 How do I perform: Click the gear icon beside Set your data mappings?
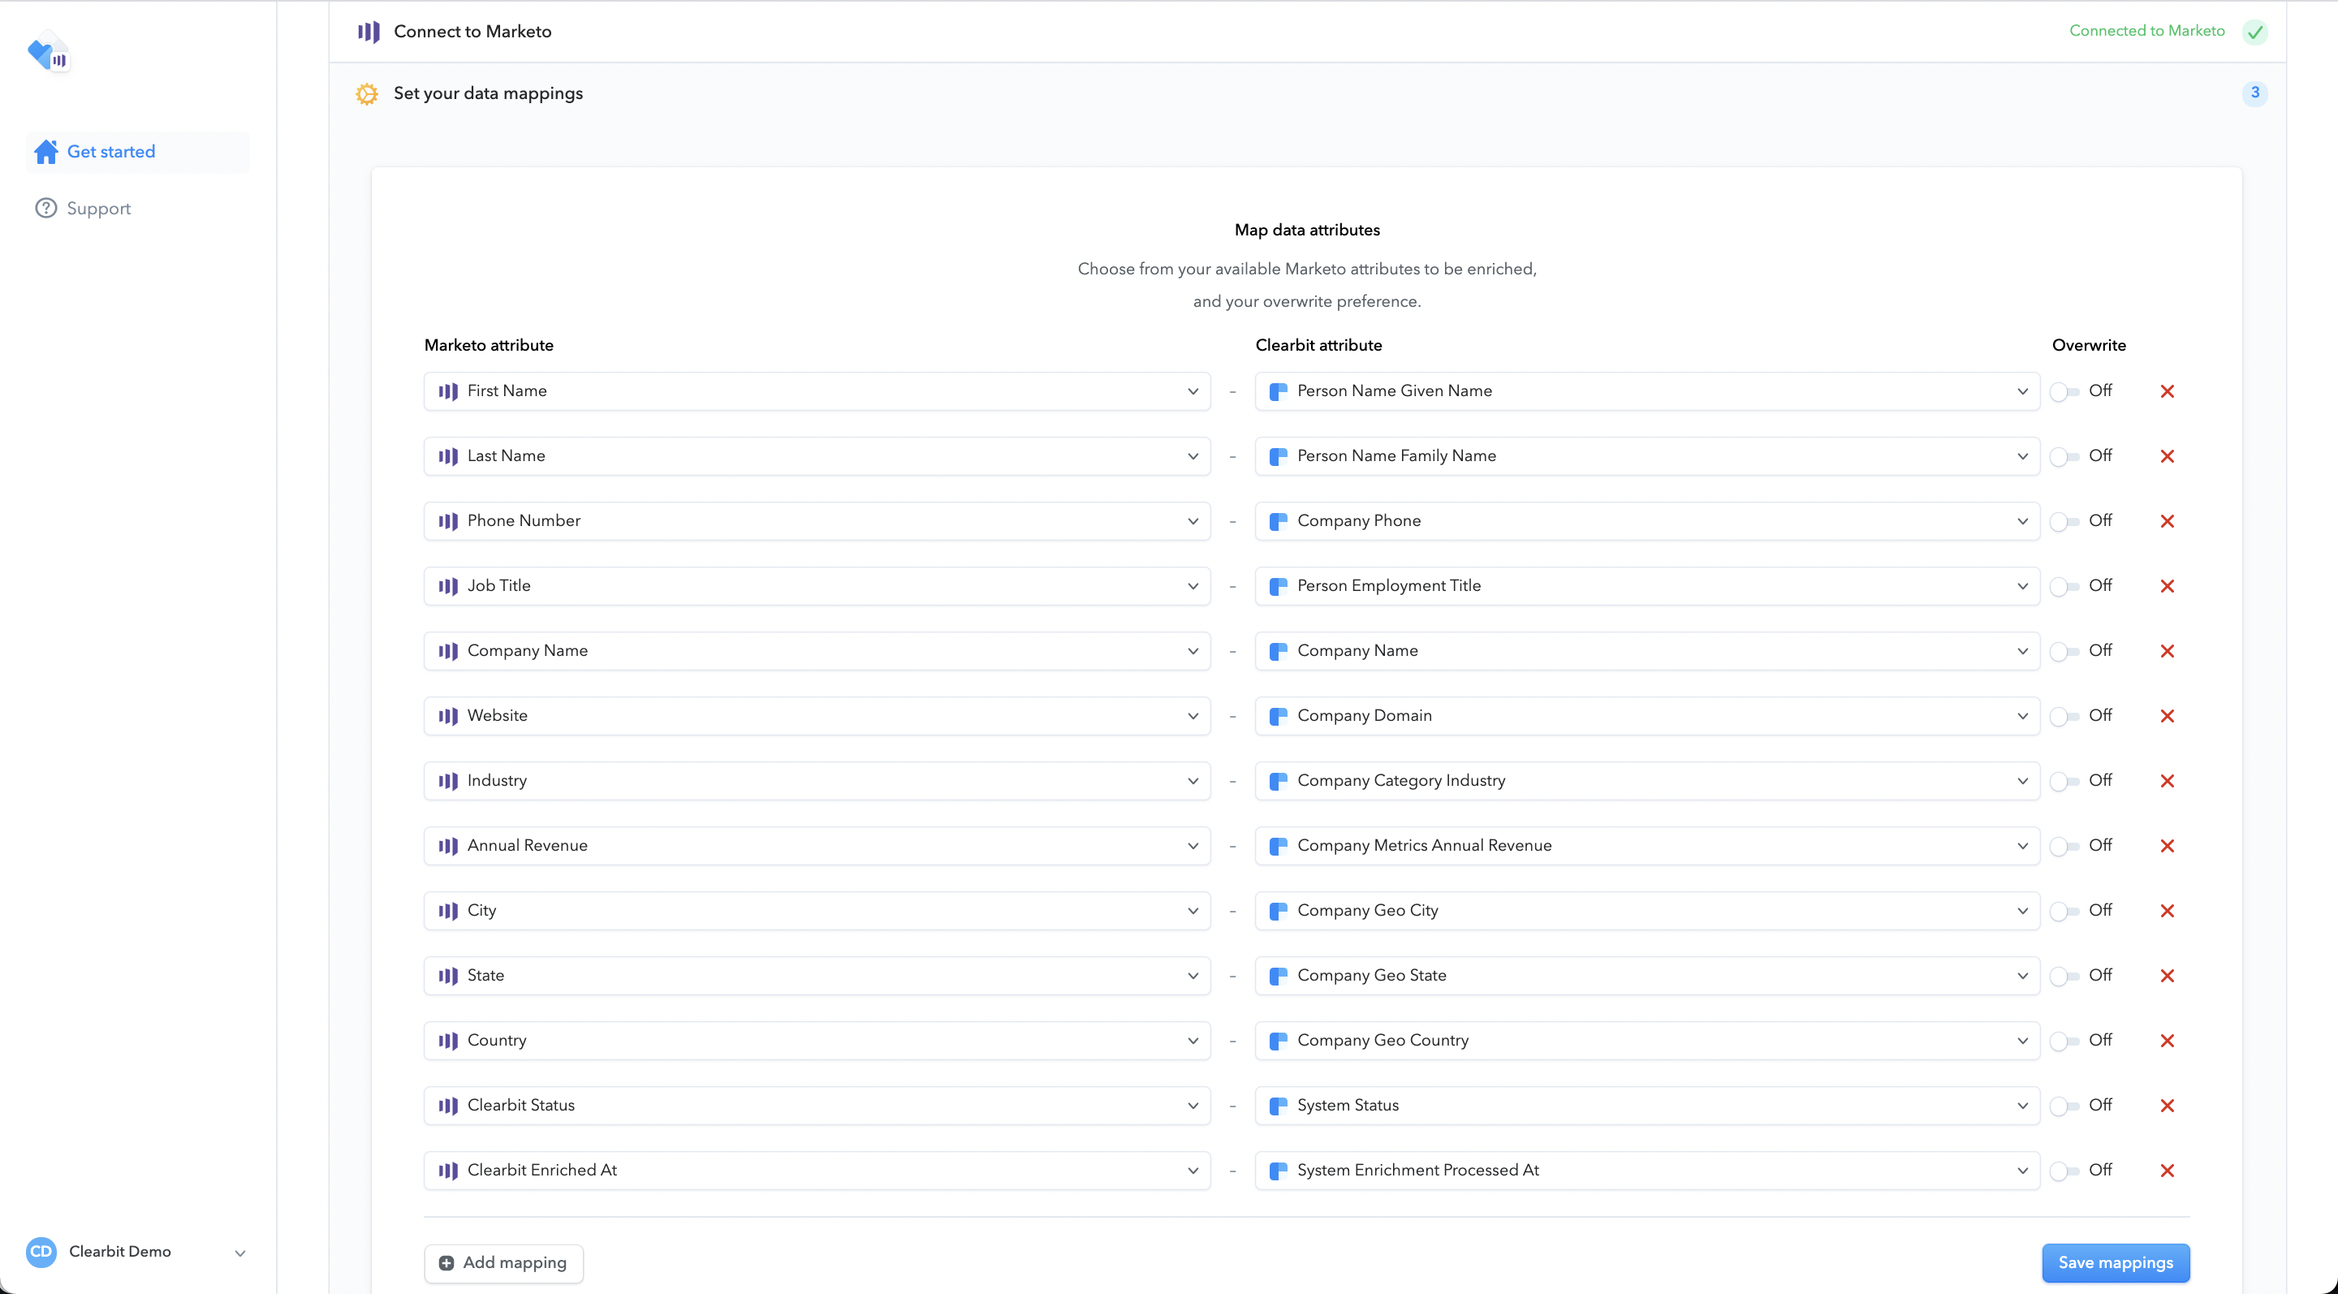click(367, 93)
